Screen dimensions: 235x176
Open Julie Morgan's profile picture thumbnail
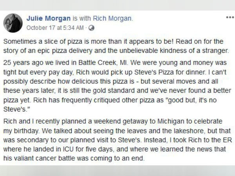click(x=13, y=23)
